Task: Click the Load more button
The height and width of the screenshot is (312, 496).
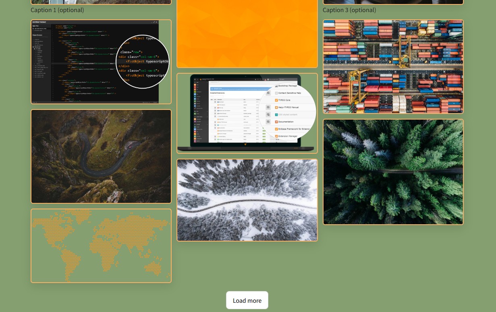Action: (247, 300)
